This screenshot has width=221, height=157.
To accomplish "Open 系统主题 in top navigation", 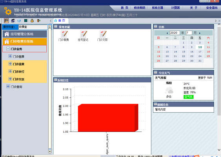I will pos(157,8).
